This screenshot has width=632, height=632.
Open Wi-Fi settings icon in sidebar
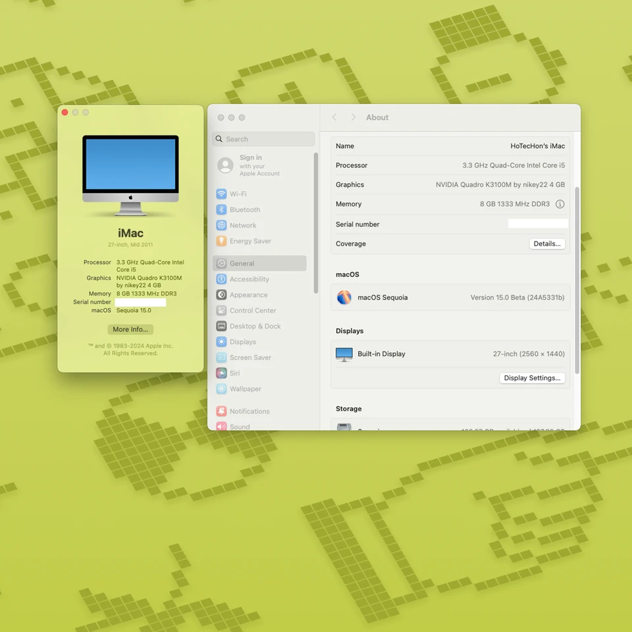tap(221, 194)
